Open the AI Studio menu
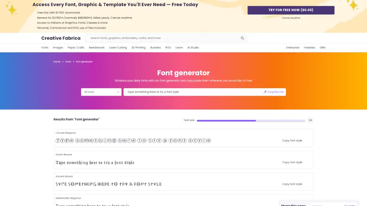This screenshot has height=206, width=367. point(193,48)
